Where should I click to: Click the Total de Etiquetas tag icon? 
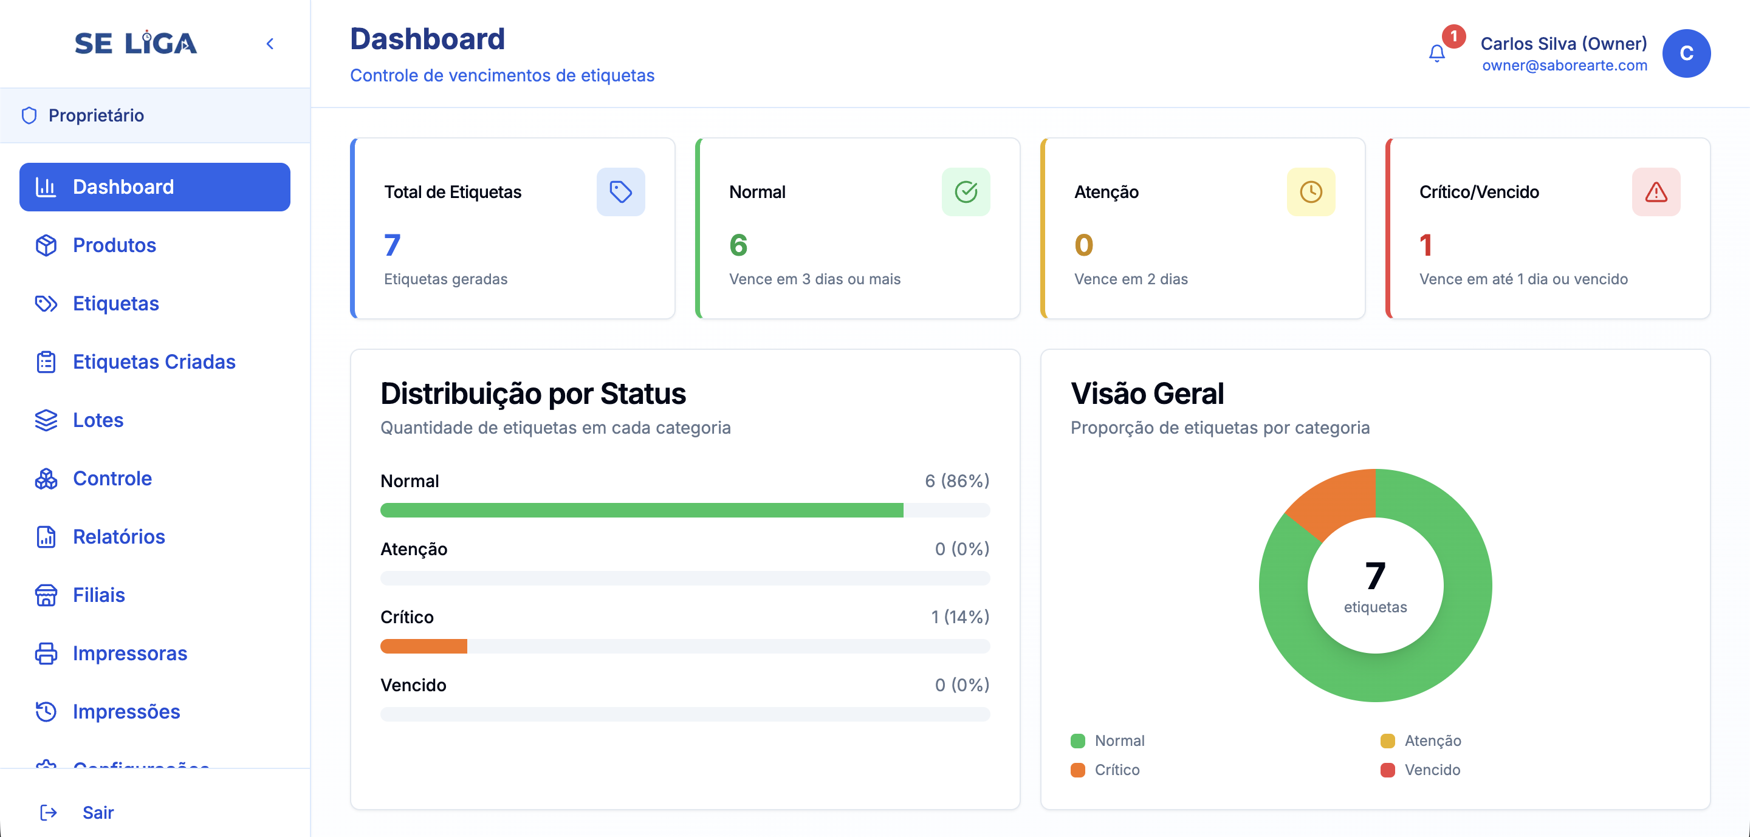pos(620,192)
